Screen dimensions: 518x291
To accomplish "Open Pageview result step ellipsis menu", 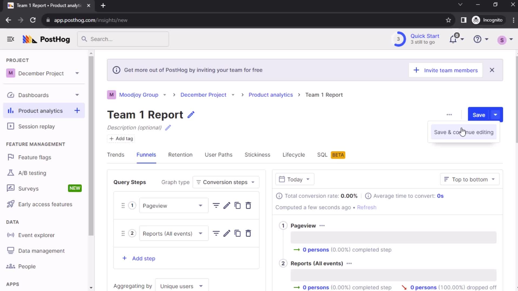I will (322, 226).
